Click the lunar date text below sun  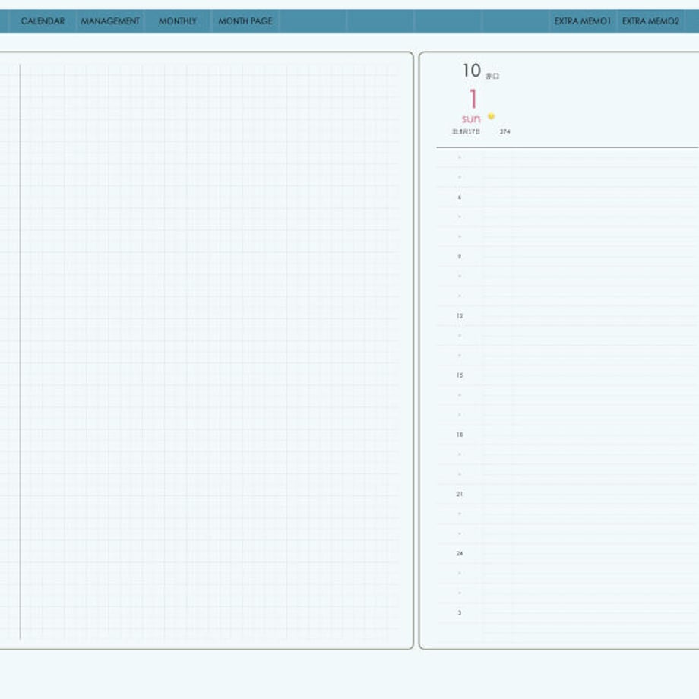(x=466, y=131)
